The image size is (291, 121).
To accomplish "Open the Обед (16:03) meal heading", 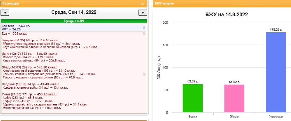I will (29, 67).
